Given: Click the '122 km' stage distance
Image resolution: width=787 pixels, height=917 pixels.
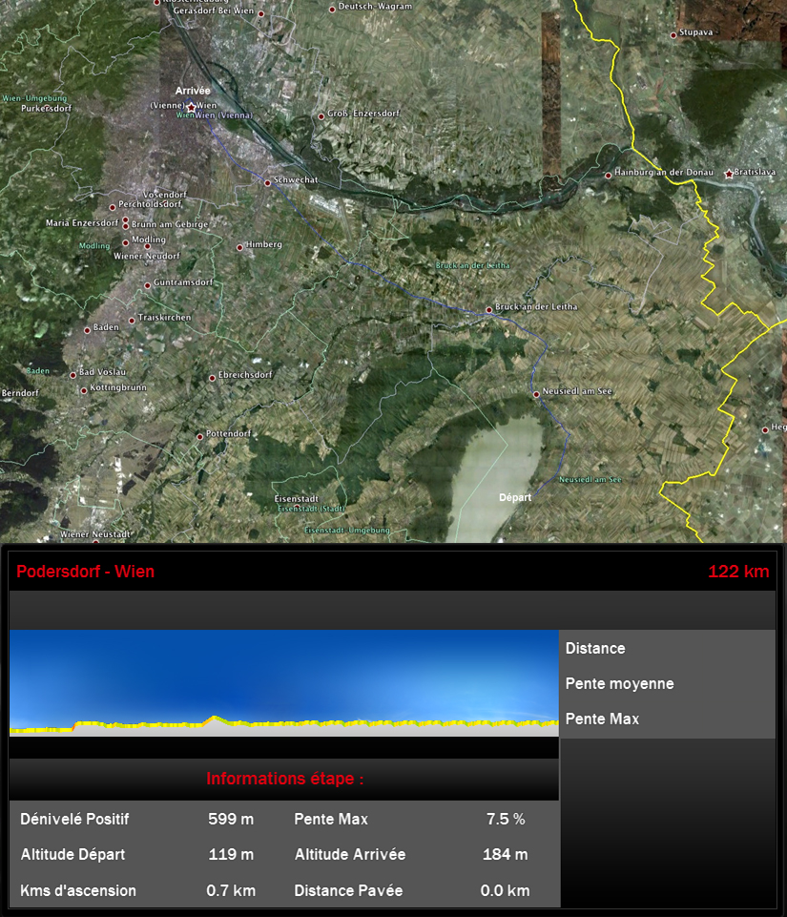Looking at the screenshot, I should [738, 572].
